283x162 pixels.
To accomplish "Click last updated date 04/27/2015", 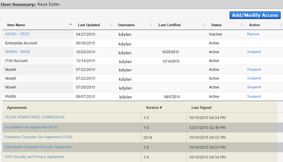I will [86, 34].
